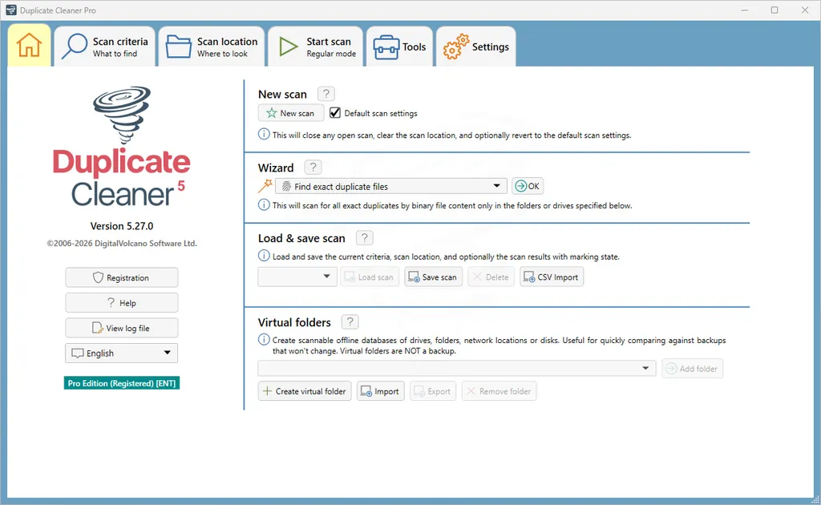
Task: Open the Tools tab
Action: (399, 46)
